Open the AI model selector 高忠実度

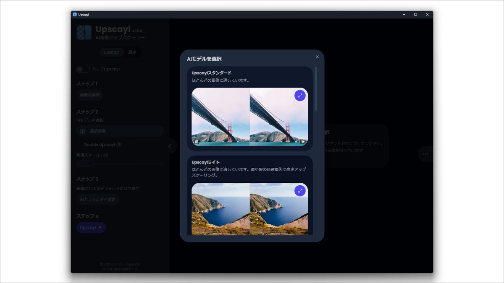[120, 131]
